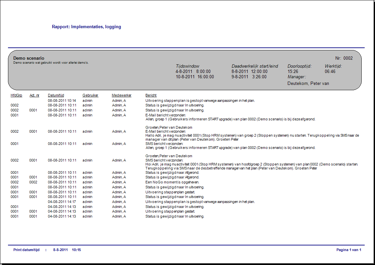The height and width of the screenshot is (265, 375).
Task: Click the Doorlooptijd value 15:26
Action: click(293, 71)
